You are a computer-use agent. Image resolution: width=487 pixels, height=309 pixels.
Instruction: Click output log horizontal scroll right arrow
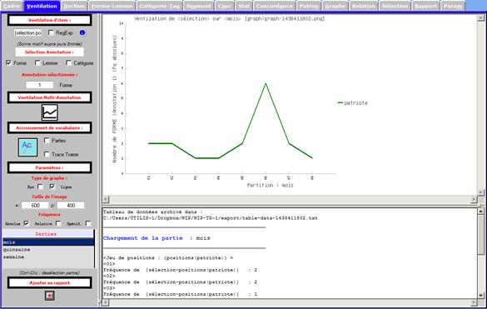pos(474,302)
